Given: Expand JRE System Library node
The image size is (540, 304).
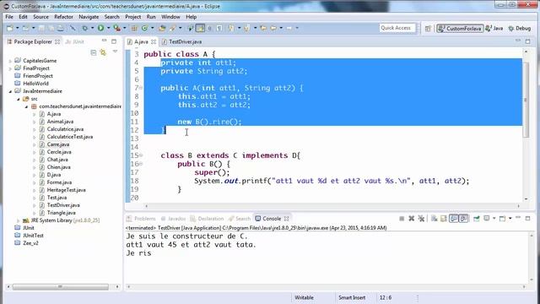Looking at the screenshot, I should point(18,220).
